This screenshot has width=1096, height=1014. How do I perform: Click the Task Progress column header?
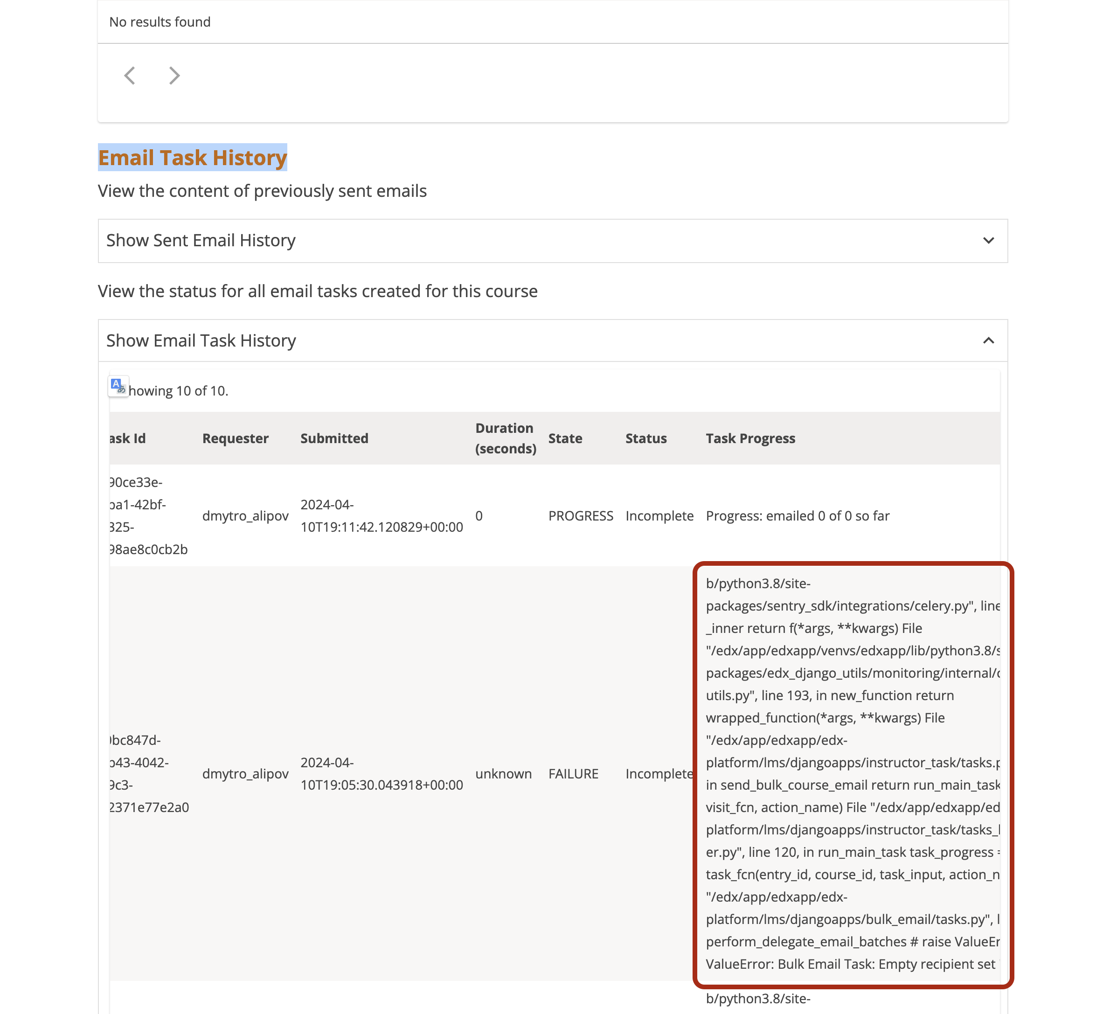click(x=750, y=438)
